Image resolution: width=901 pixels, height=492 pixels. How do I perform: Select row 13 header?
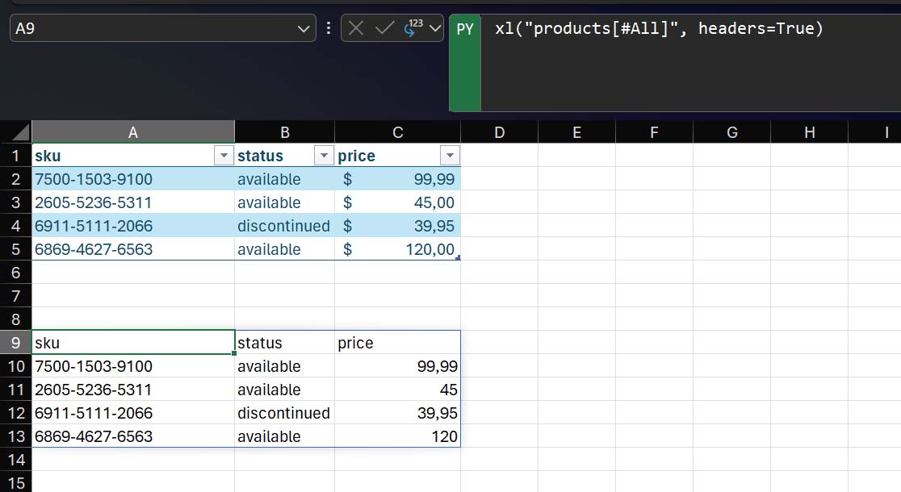[x=15, y=436]
